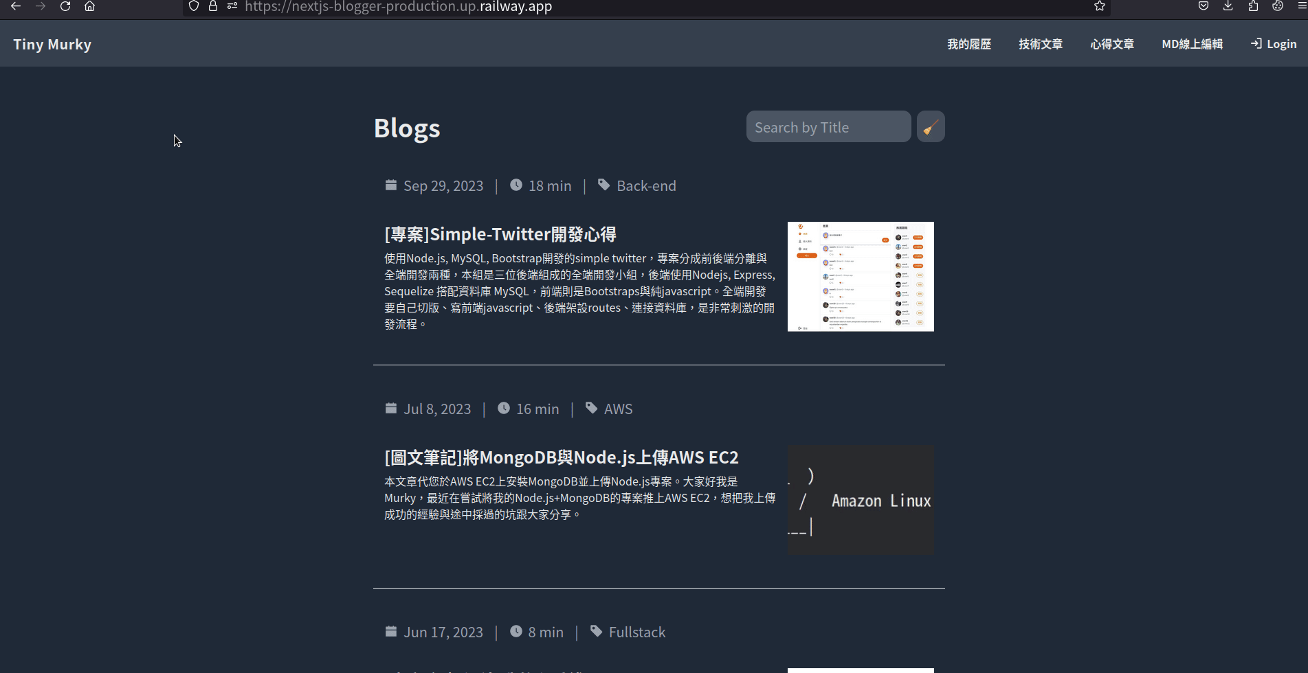Image resolution: width=1308 pixels, height=673 pixels.
Task: Open the MongoDB與Node.js上傳AWS EC2 article
Action: pos(562,457)
